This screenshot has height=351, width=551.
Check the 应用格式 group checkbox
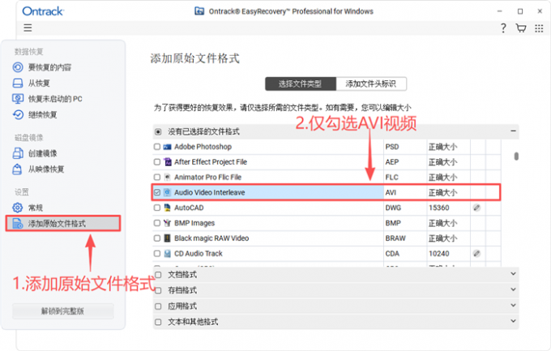[x=158, y=306]
